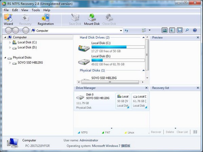Select Local Disk (D:) in drive list
This screenshot has width=203, height=152.
111,60
